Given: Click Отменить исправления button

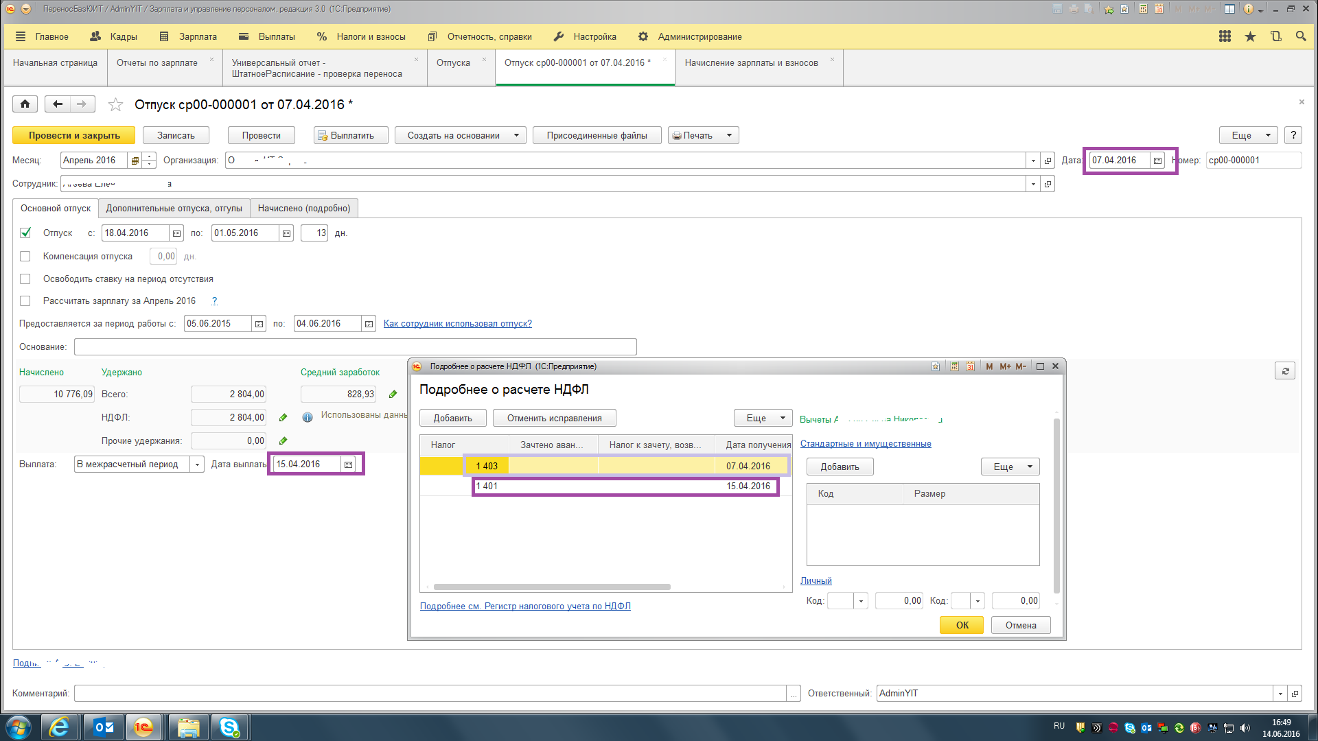Looking at the screenshot, I should [554, 419].
